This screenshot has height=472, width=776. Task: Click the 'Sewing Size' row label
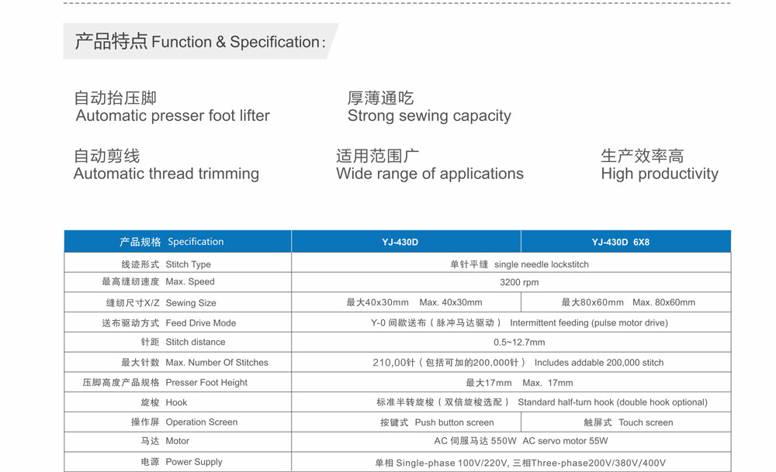click(x=191, y=303)
